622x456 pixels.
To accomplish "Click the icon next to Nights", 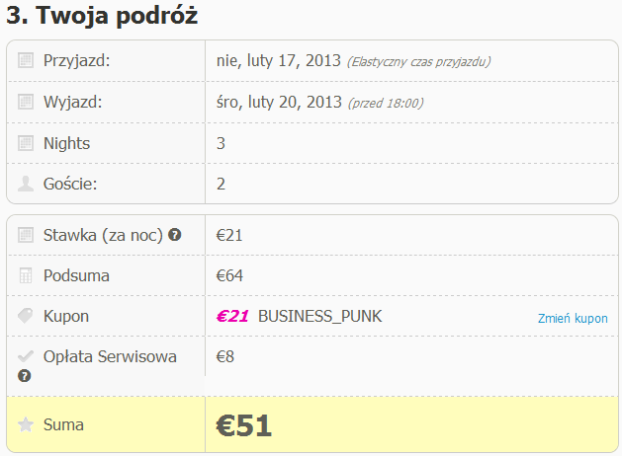I will coord(26,143).
